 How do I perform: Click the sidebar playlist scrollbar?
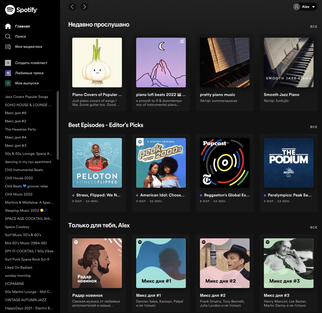pyautogui.click(x=58, y=125)
